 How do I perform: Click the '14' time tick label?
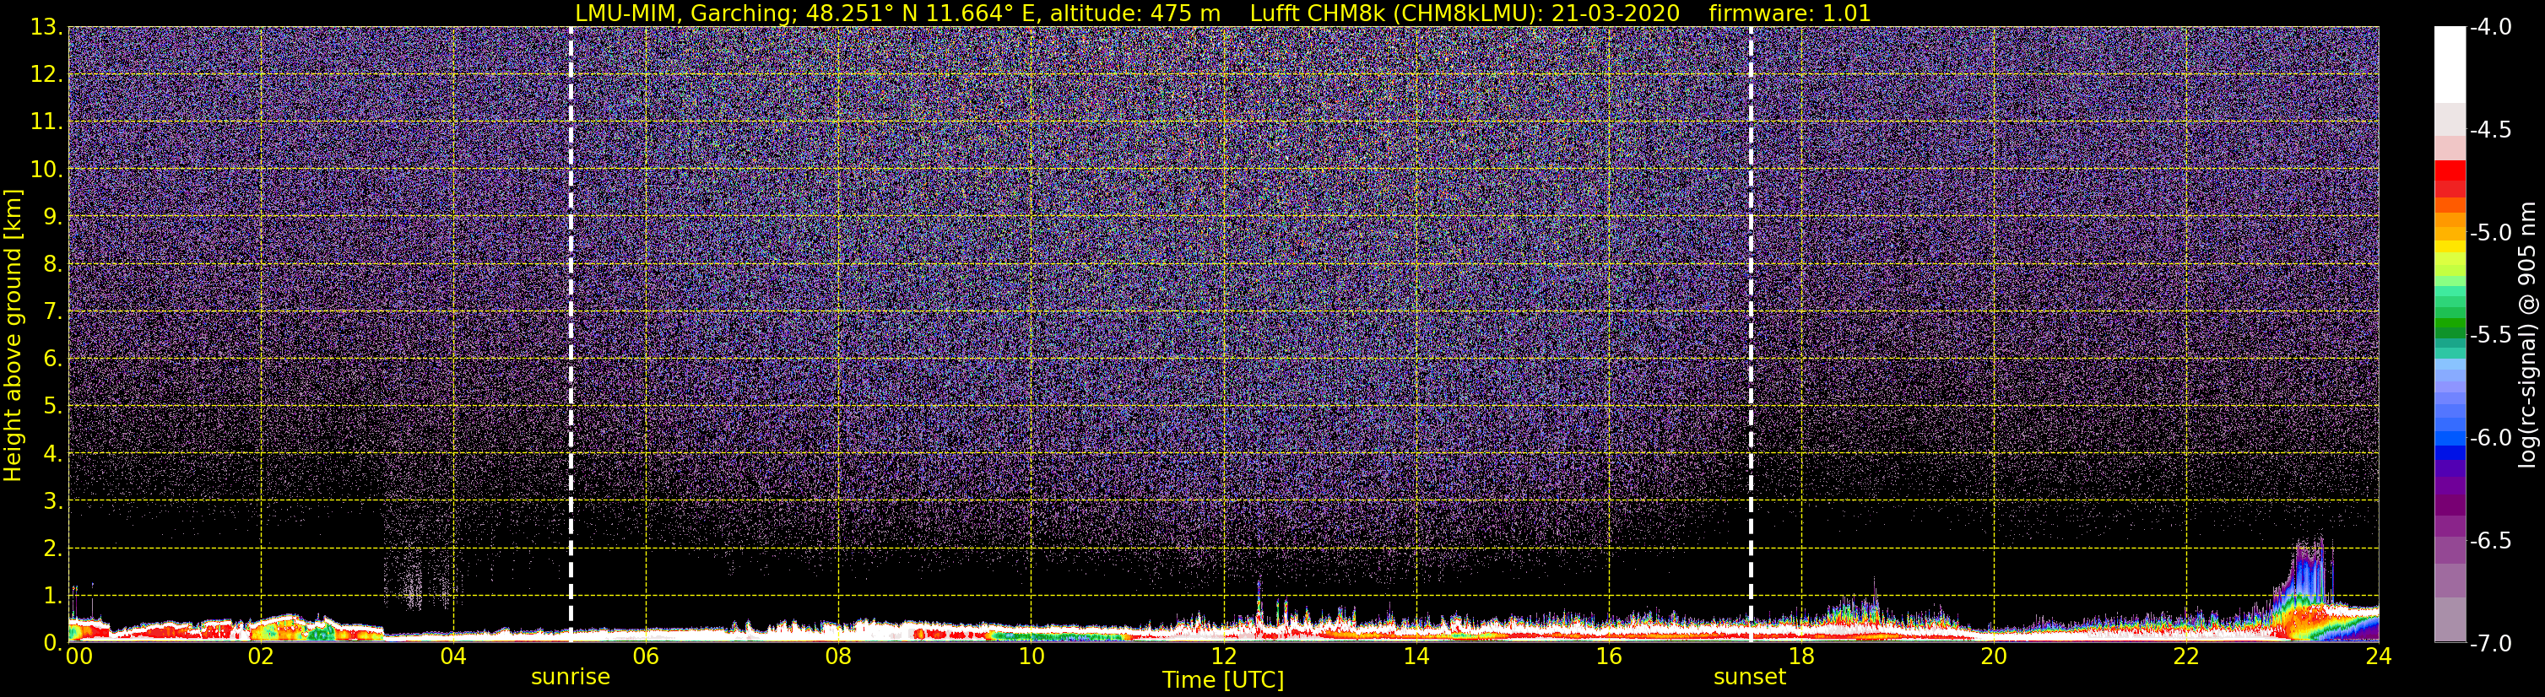pyautogui.click(x=1416, y=656)
